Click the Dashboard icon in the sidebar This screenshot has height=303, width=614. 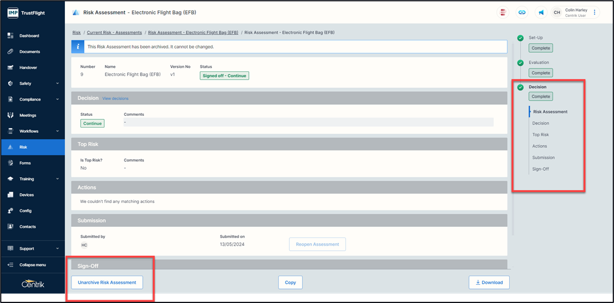[x=10, y=36]
